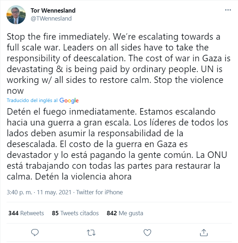The image size is (238, 243).
Task: Click the reply speech bubble icon
Action: point(35,233)
